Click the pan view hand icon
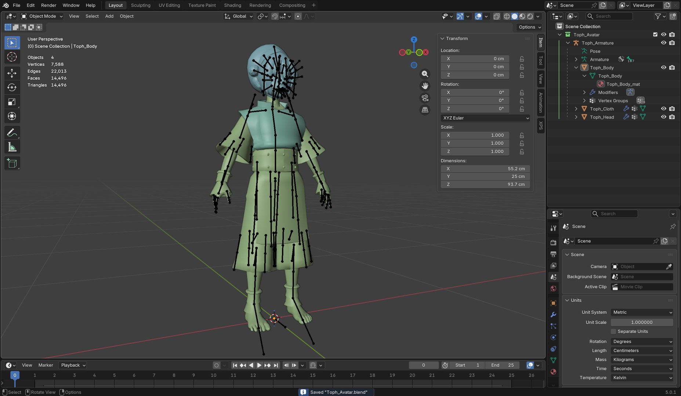The image size is (681, 396). pyautogui.click(x=425, y=86)
